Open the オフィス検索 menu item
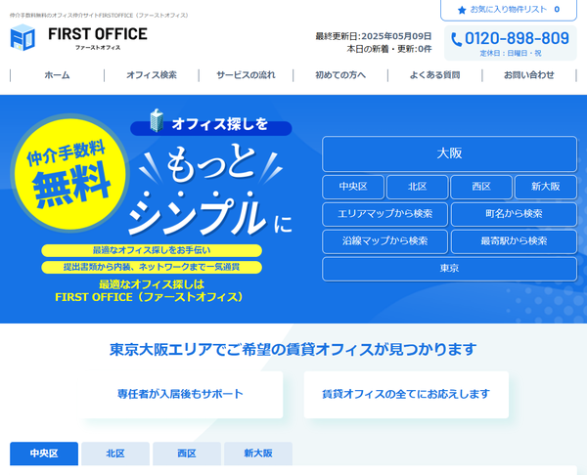587x475 pixels. [152, 75]
